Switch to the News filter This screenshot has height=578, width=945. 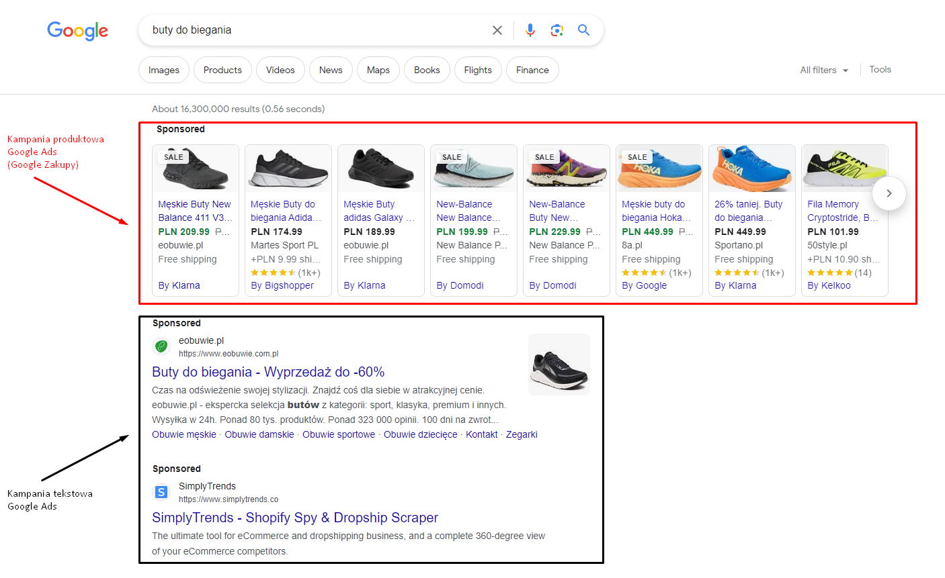point(331,70)
